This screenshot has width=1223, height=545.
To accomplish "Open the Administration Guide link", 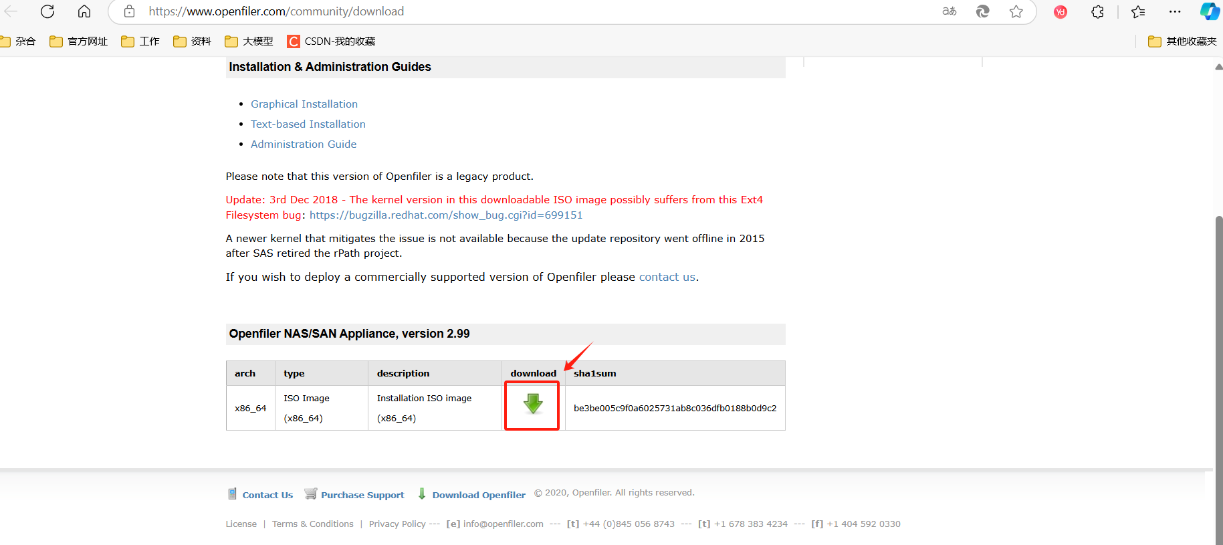I will click(x=304, y=144).
